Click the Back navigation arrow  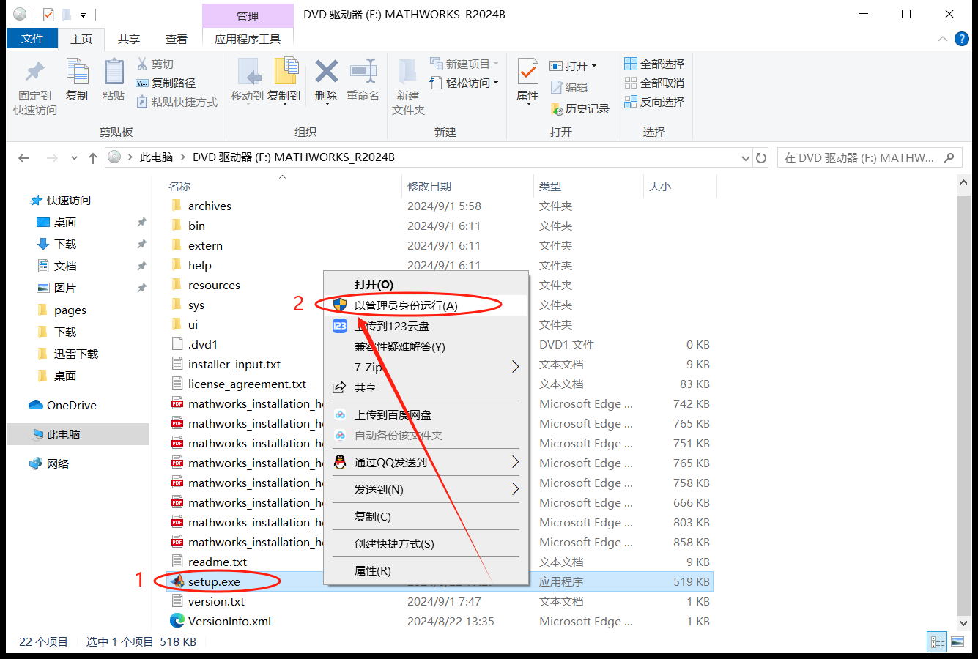[x=24, y=157]
